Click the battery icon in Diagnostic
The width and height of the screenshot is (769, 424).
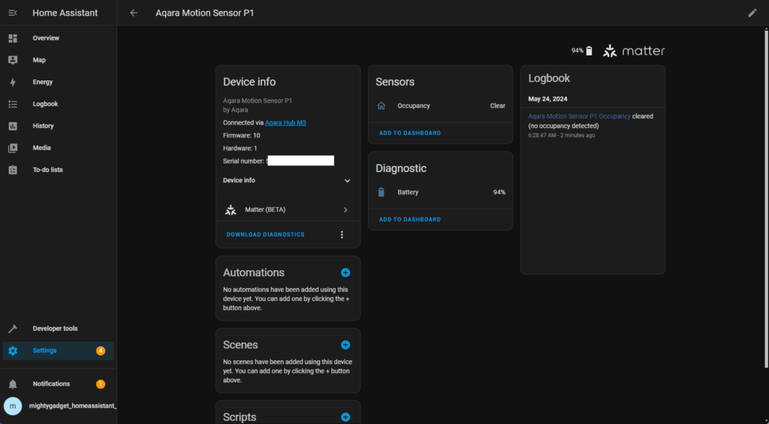(381, 192)
